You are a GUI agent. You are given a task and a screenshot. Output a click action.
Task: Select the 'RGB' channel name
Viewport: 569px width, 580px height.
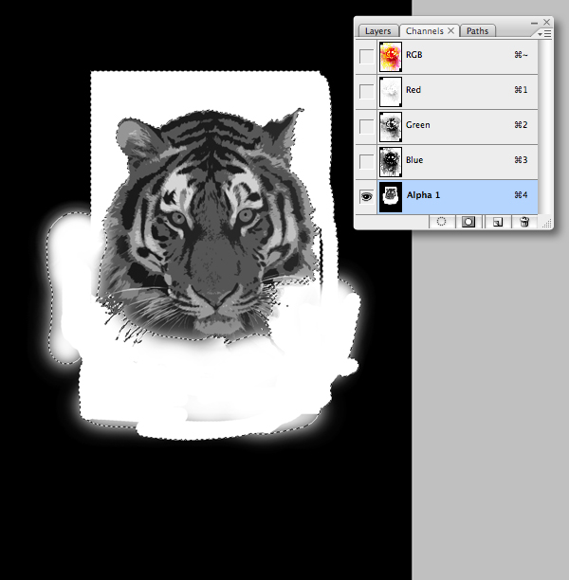[413, 55]
